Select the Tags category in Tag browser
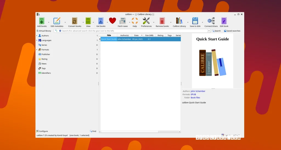This screenshot has width=281, height=150. point(44,68)
